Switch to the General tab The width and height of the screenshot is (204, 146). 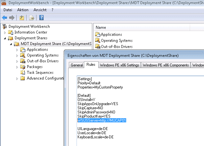click(77, 65)
